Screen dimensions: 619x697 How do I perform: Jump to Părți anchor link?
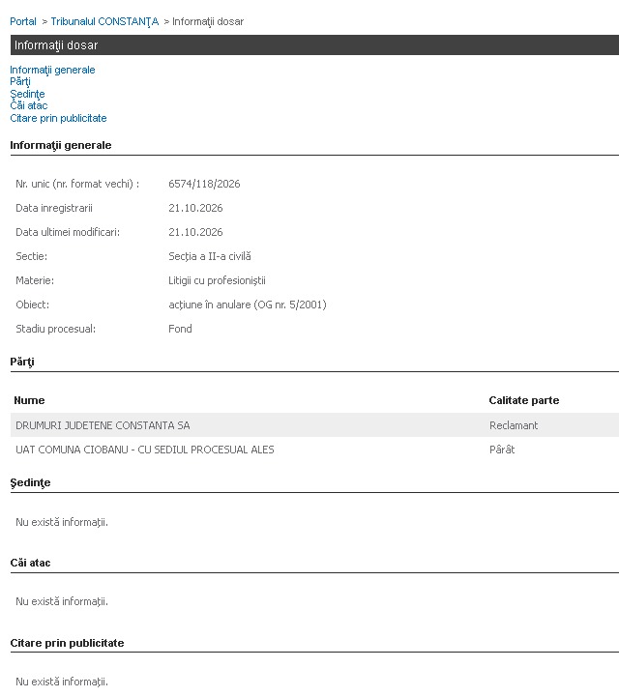(20, 81)
